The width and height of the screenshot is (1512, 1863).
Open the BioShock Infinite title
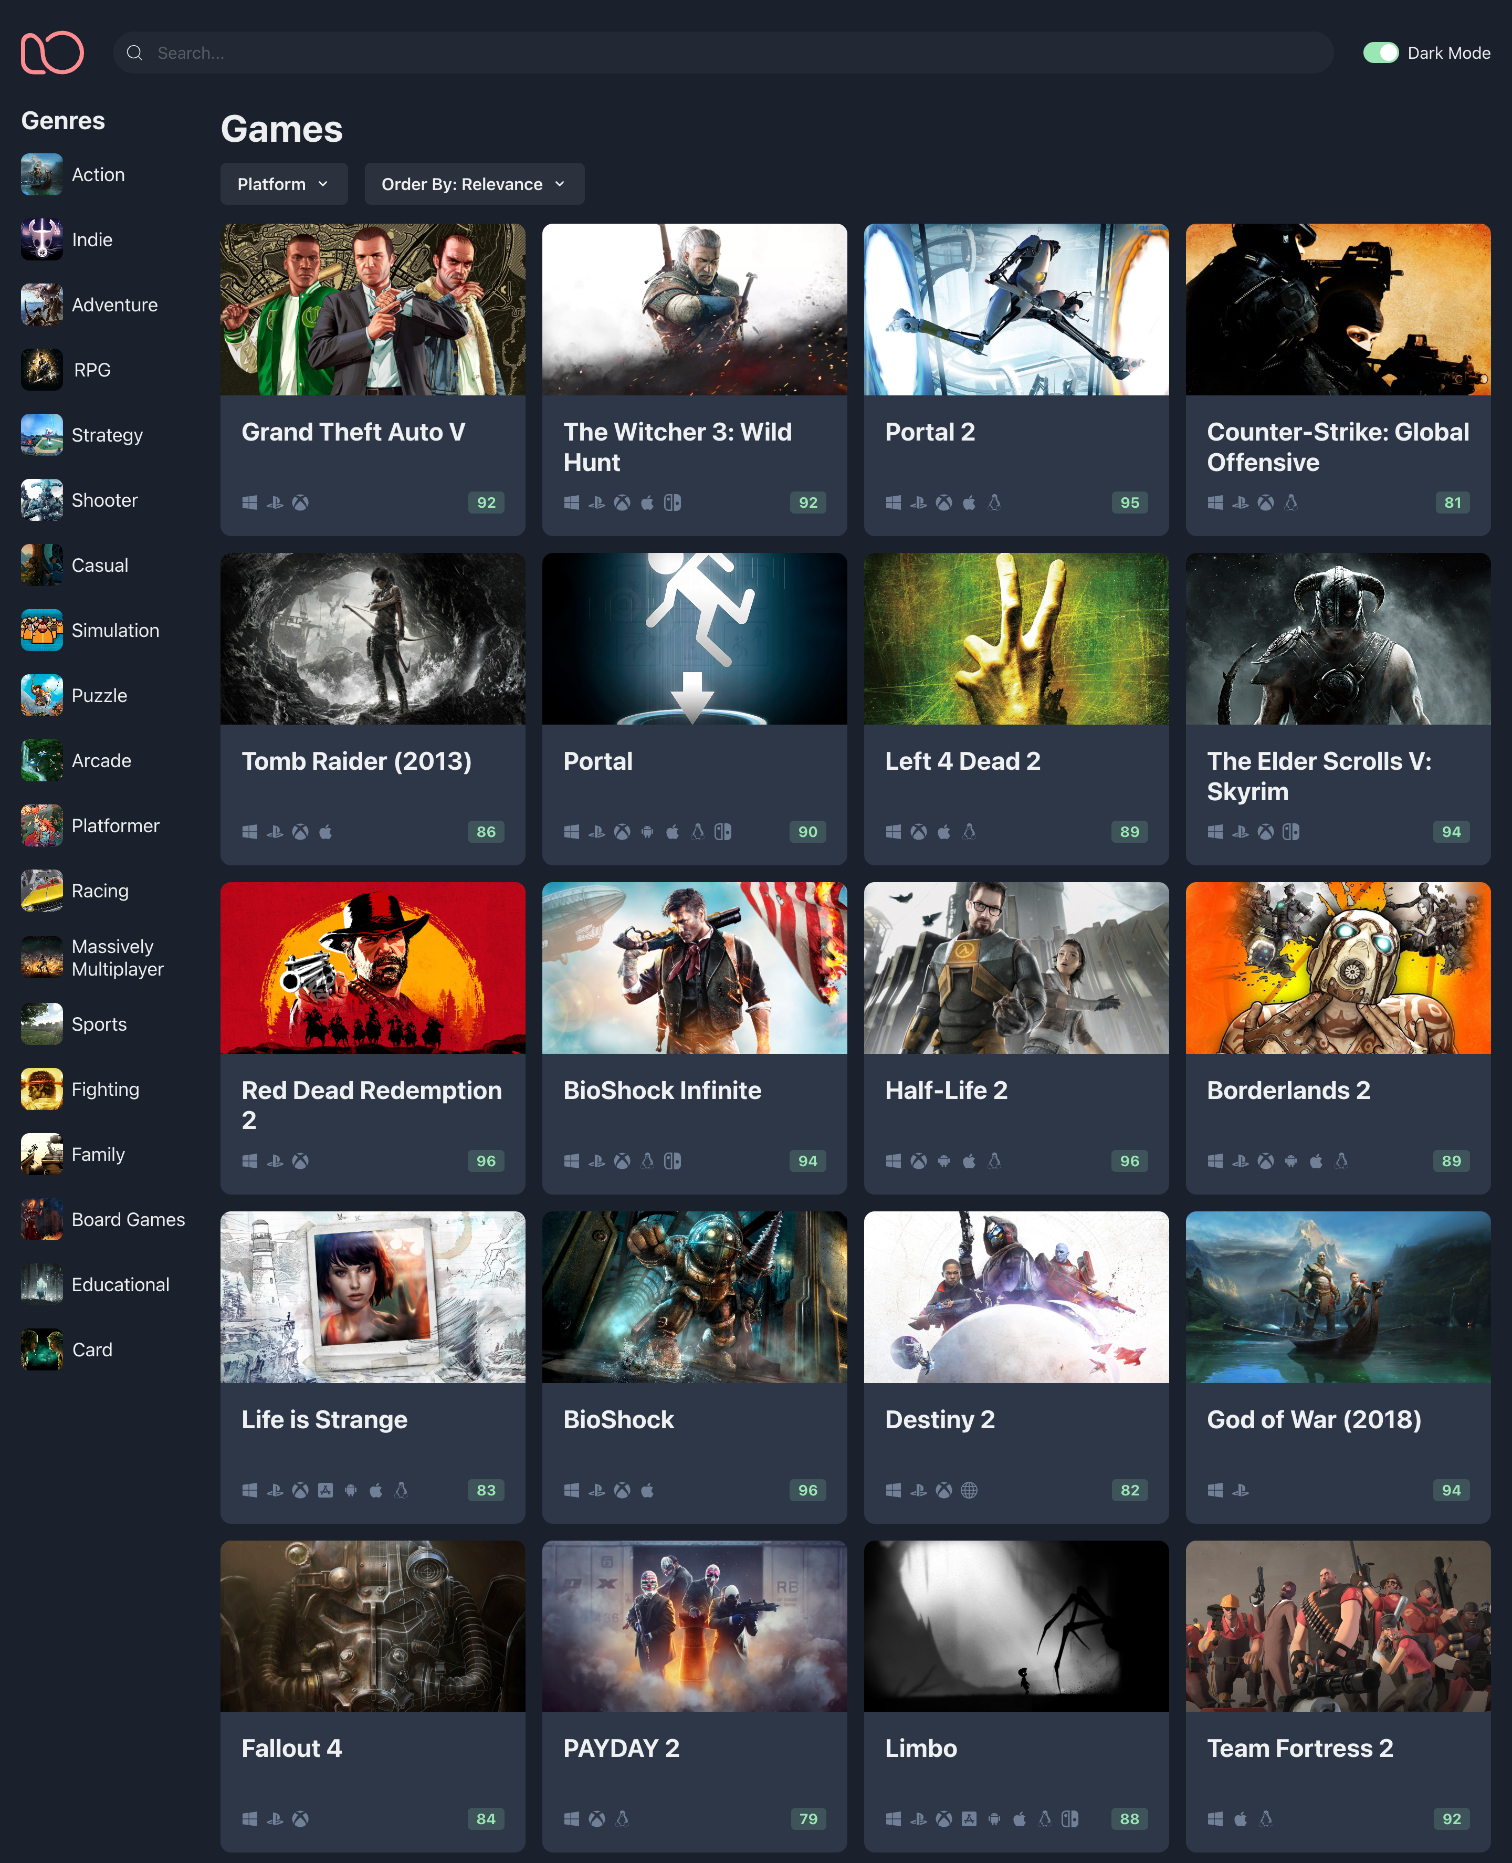tap(662, 1091)
